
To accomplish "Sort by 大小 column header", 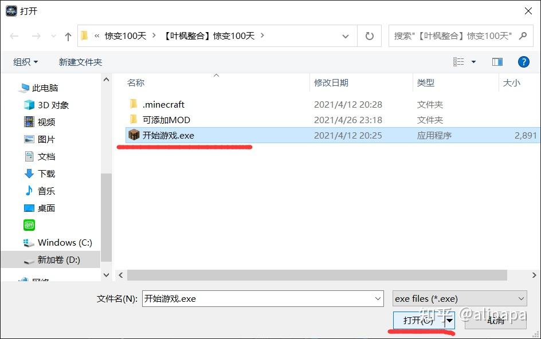I will point(511,83).
